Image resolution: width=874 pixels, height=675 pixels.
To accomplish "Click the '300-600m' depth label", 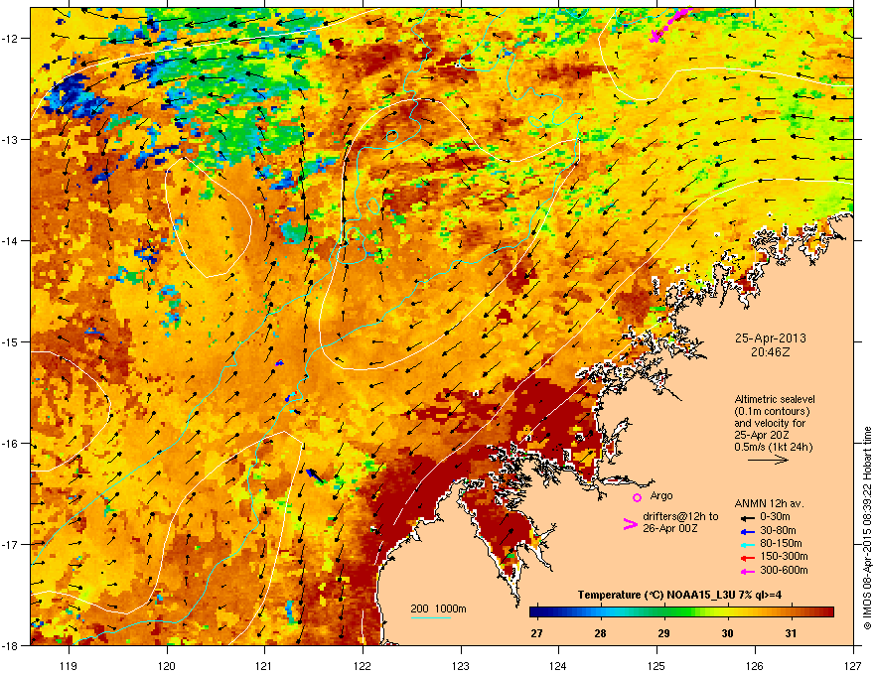I will tap(784, 571).
